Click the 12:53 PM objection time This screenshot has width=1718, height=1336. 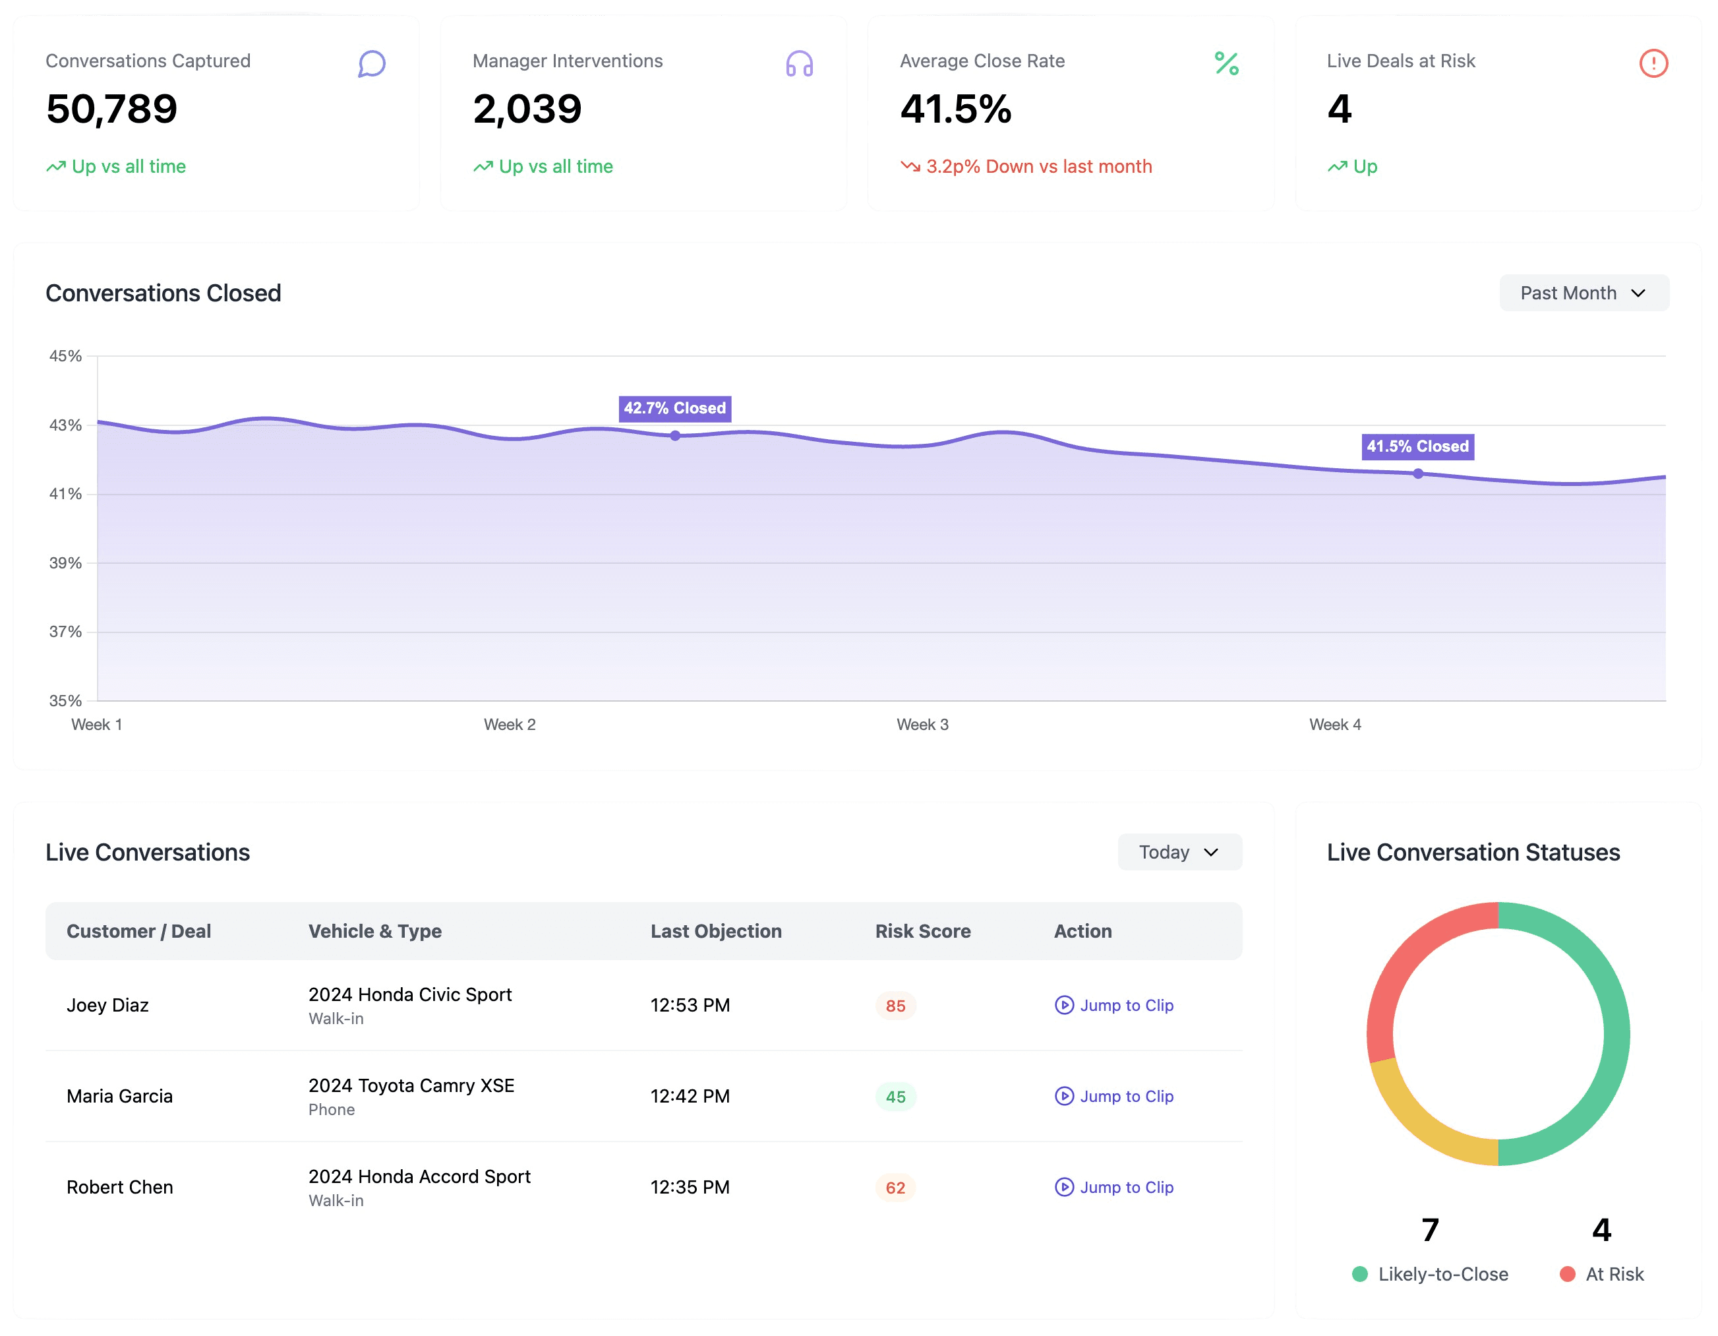point(690,1006)
